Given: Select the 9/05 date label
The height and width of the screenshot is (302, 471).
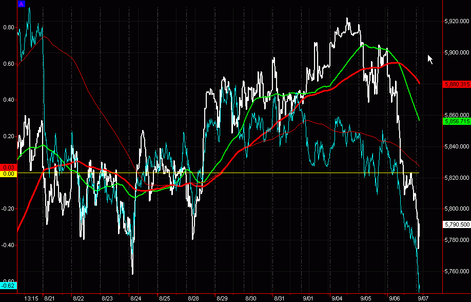Looking at the screenshot, I should point(366,298).
